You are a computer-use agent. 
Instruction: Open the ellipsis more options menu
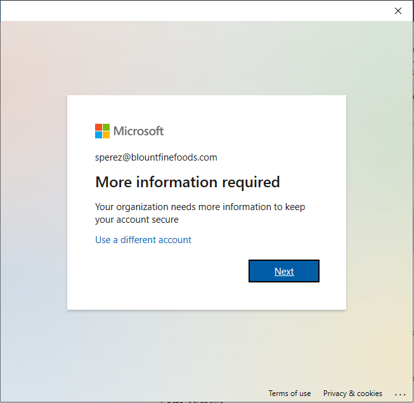tap(399, 394)
